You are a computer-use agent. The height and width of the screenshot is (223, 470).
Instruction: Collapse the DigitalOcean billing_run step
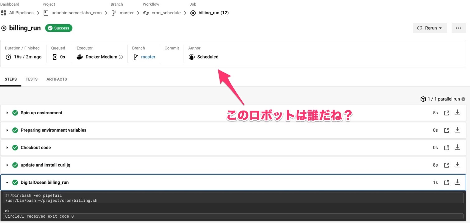coord(7,183)
